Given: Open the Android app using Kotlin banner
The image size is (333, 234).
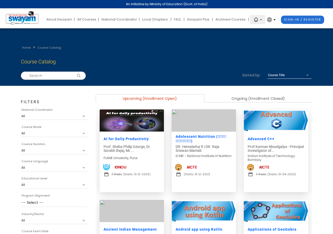Looking at the screenshot, I should (204, 211).
